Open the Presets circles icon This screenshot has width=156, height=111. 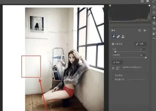[x=154, y=33]
